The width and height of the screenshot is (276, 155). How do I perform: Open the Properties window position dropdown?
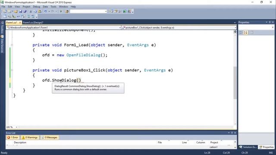click(267, 22)
